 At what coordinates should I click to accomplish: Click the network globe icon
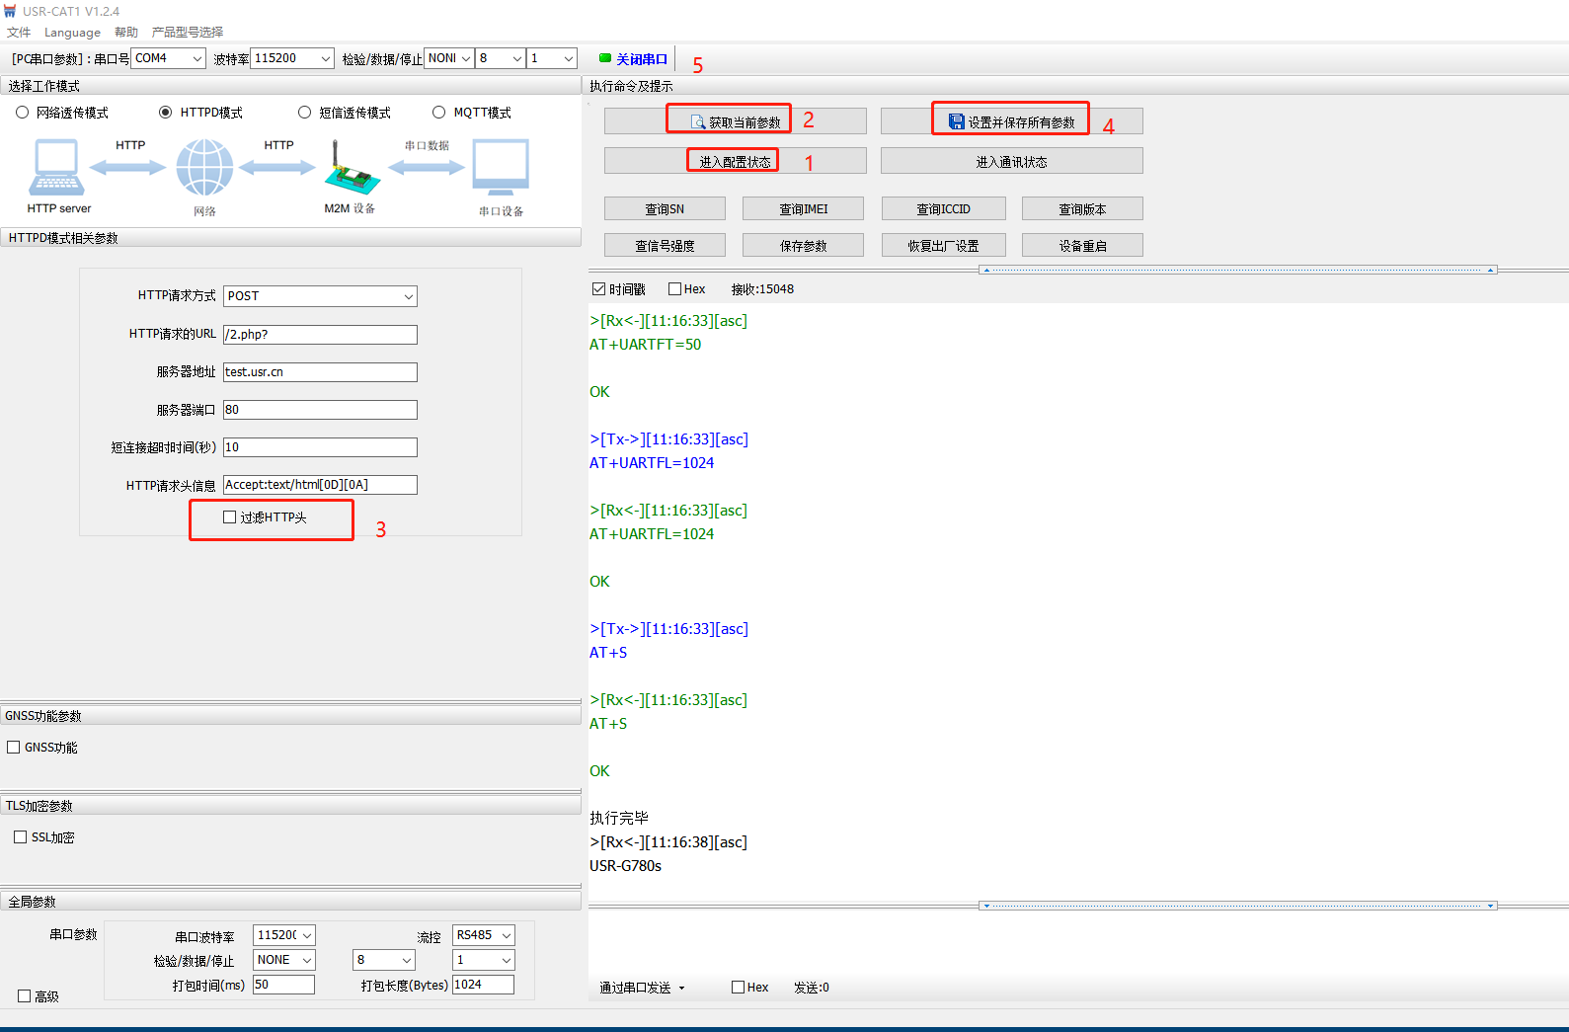(x=204, y=168)
